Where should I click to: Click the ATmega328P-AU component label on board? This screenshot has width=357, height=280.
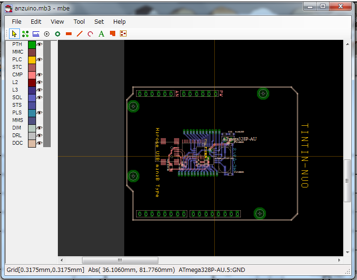coord(239,139)
